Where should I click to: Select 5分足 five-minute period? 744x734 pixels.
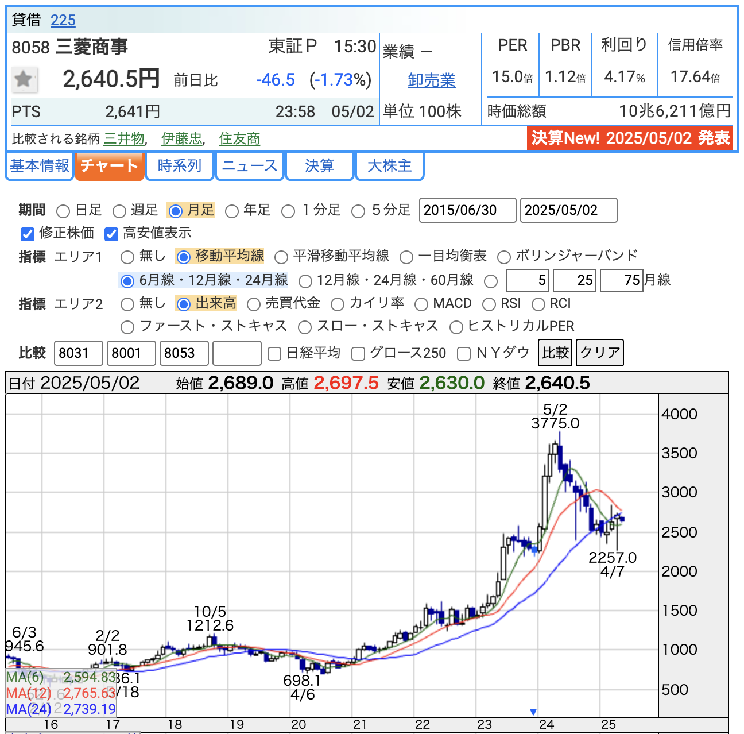[x=358, y=211]
